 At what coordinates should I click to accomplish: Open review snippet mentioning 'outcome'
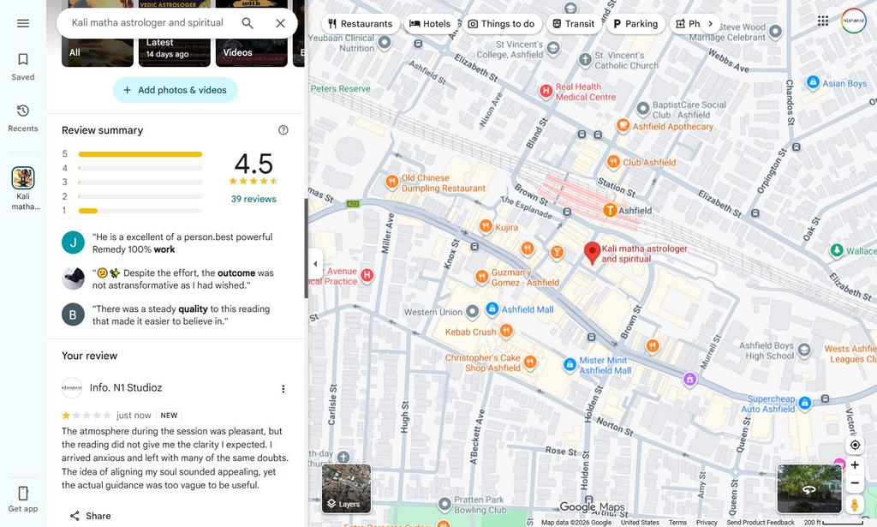coord(182,278)
